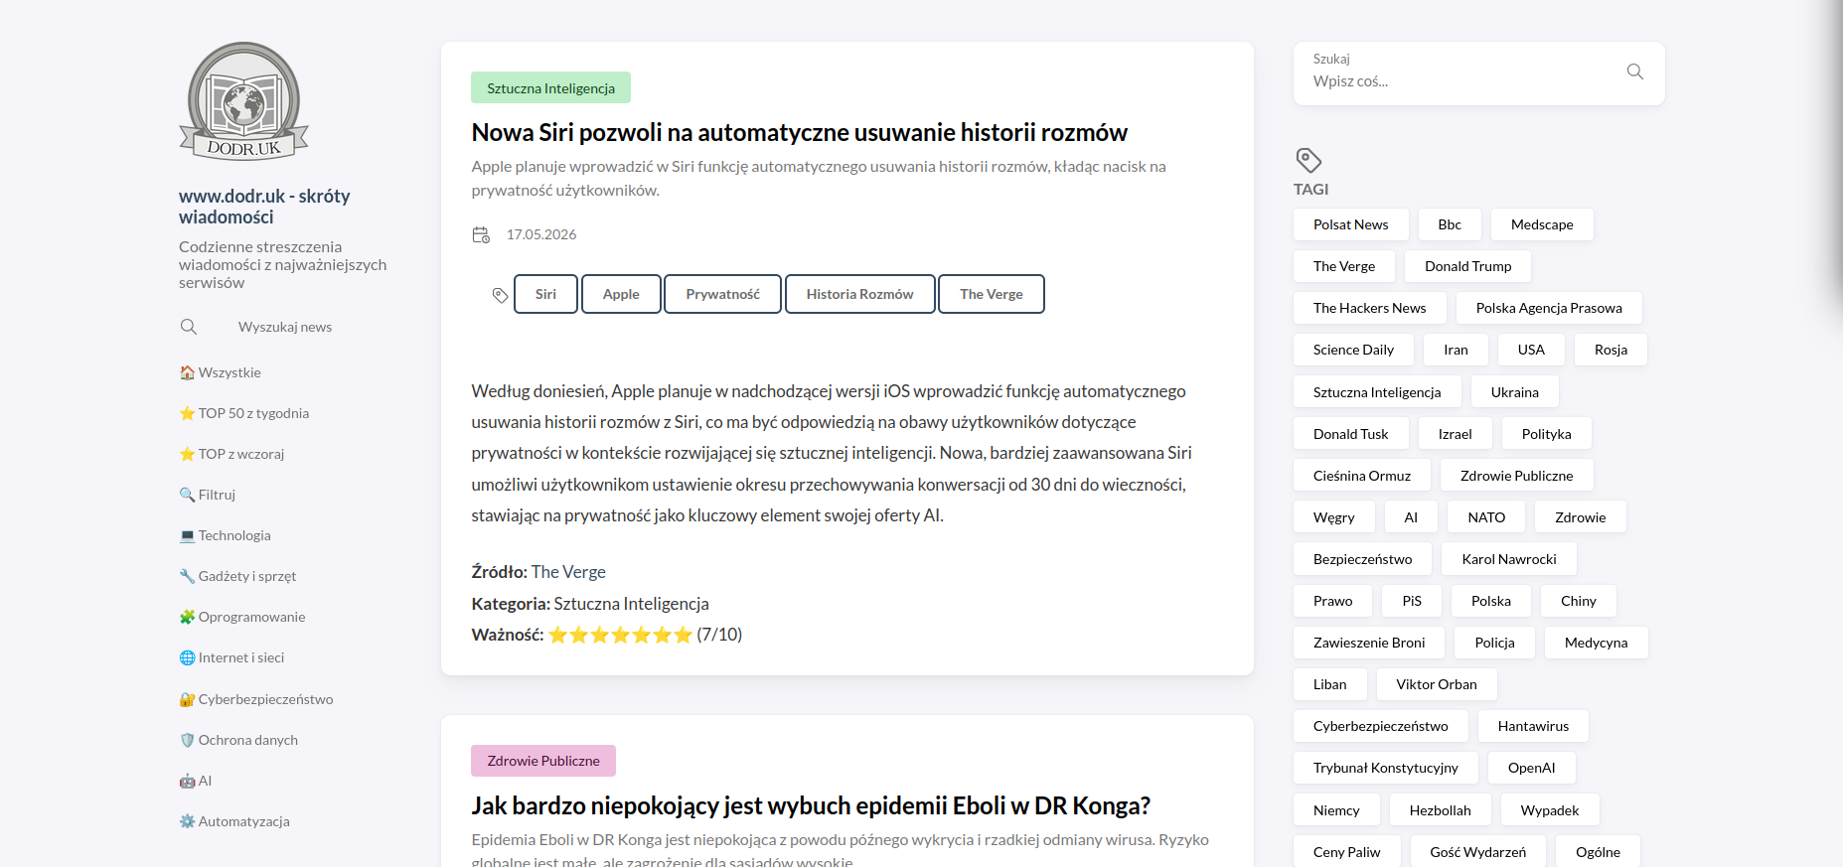Focus the Wyszukaj news search field

[x=285, y=327]
